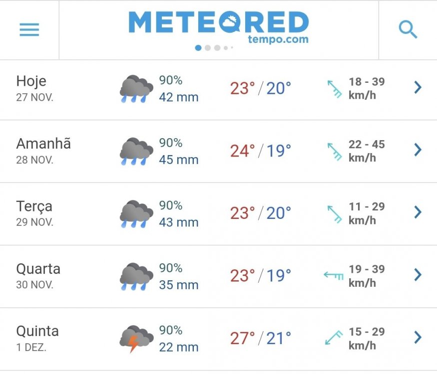The image size is (437, 374).
Task: Expand Terça 29 Nov details chevron
Action: [418, 212]
